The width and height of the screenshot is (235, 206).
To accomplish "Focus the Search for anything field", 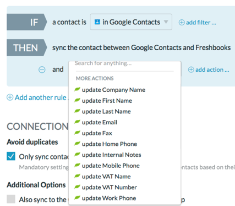I will (125, 64).
